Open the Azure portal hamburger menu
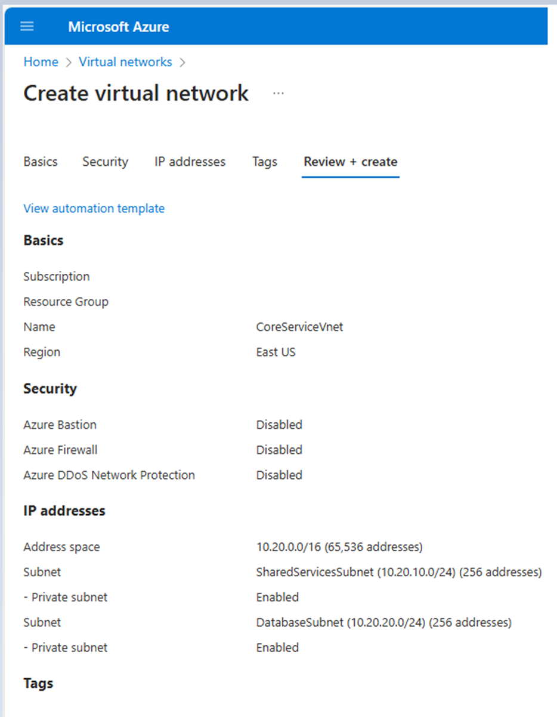The height and width of the screenshot is (717, 557). click(26, 26)
